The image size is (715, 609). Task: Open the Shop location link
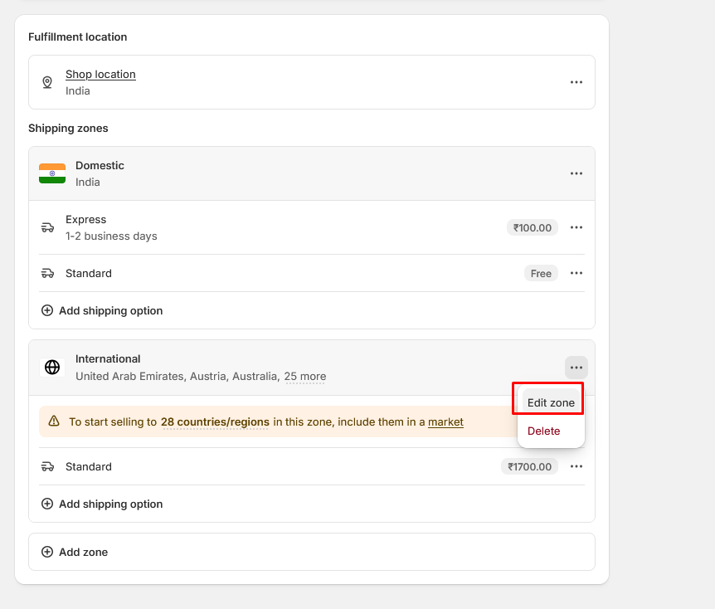100,74
